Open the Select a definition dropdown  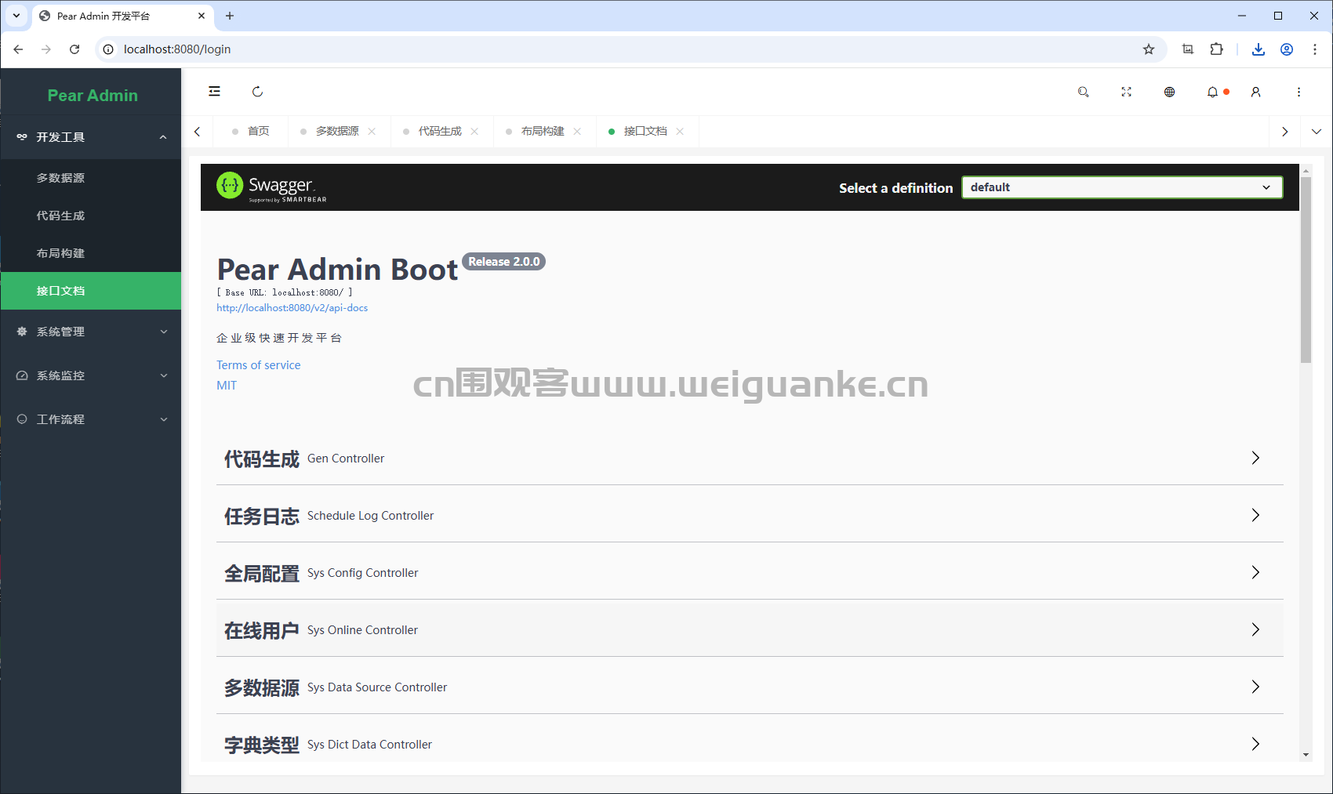tap(1121, 187)
